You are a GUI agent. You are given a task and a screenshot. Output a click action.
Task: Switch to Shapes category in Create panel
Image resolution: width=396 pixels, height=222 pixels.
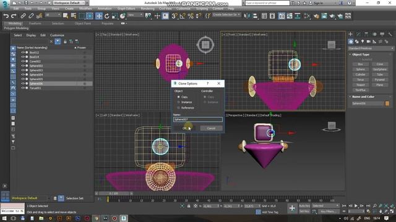coord(356,41)
